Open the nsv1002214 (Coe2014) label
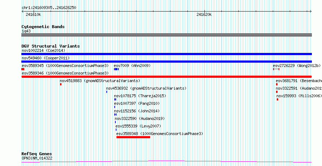This screenshot has width=322, height=166. tap(43, 50)
